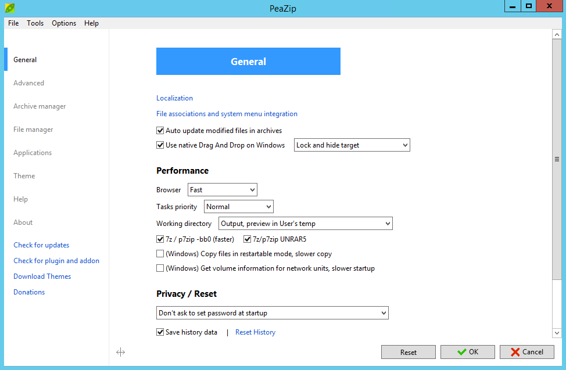Toggle Use native Drag And Drop on Windows

(160, 145)
